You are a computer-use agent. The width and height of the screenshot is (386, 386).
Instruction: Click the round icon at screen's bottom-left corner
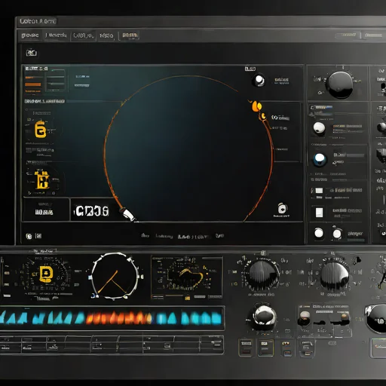coord(29,236)
